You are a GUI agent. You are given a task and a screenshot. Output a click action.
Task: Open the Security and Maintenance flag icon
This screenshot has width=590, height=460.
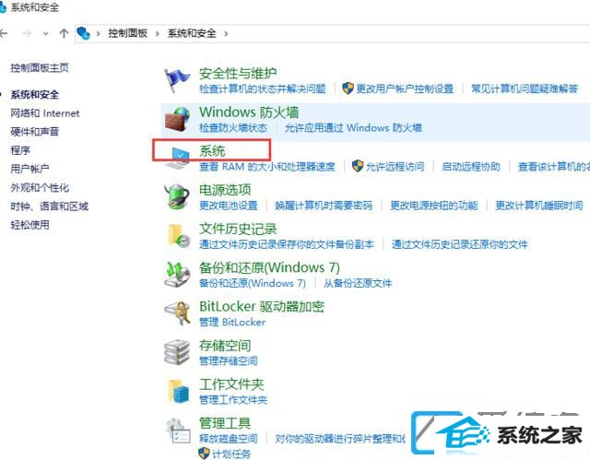(x=176, y=80)
